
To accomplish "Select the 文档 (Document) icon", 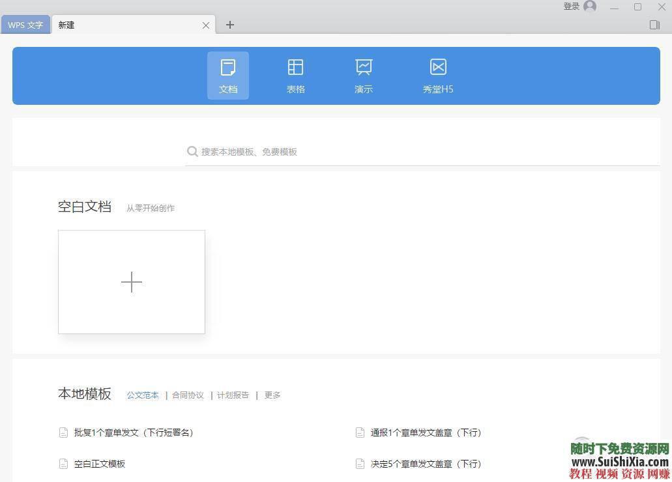I will (228, 75).
